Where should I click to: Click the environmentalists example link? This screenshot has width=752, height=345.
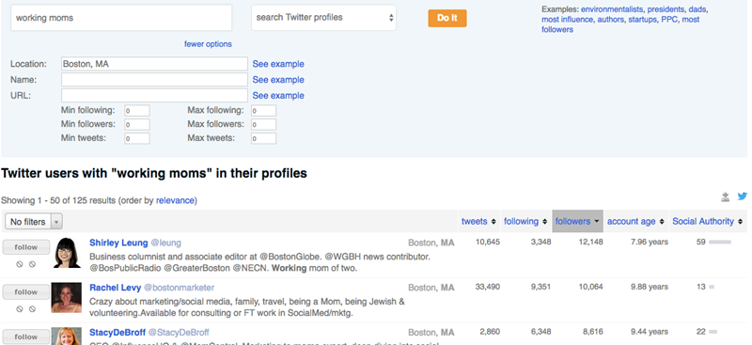(x=612, y=9)
